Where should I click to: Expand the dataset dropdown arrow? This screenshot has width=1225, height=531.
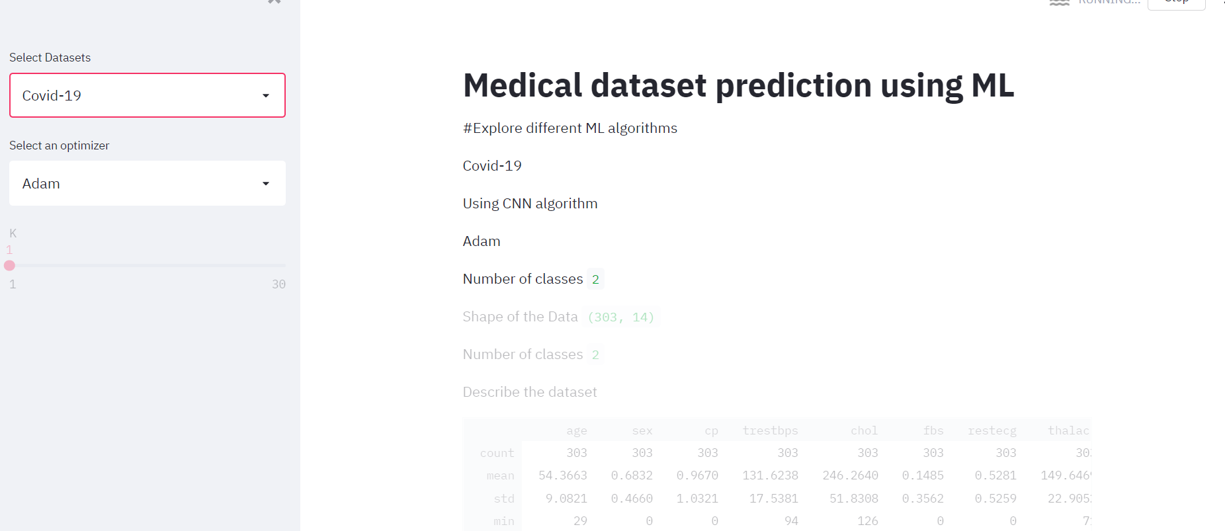pos(266,96)
